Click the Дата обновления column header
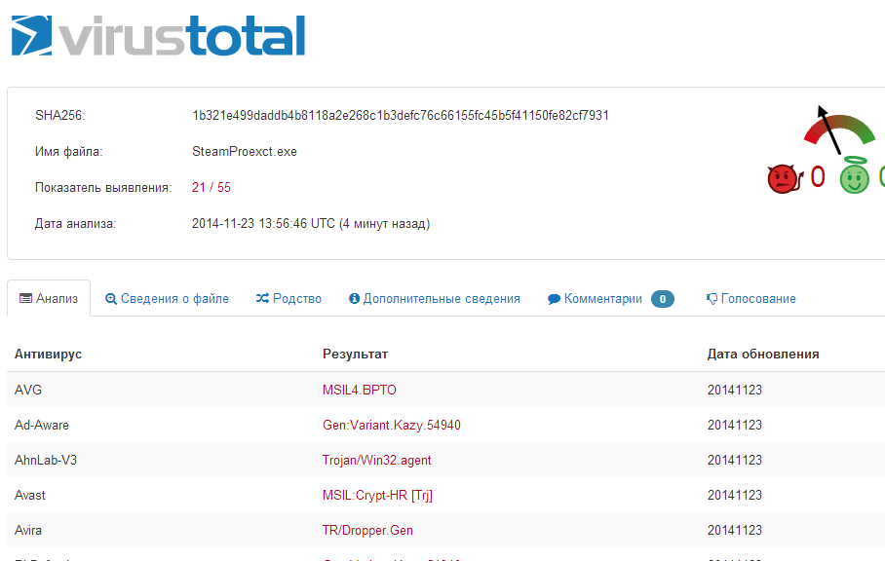This screenshot has width=885, height=561. 763,355
